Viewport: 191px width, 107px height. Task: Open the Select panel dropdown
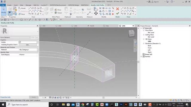[x=3, y=17]
